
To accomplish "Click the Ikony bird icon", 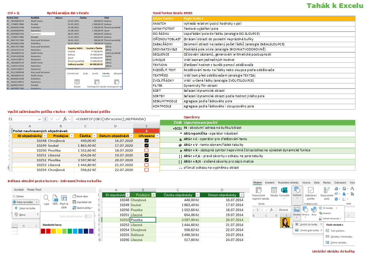I will tap(314, 209).
